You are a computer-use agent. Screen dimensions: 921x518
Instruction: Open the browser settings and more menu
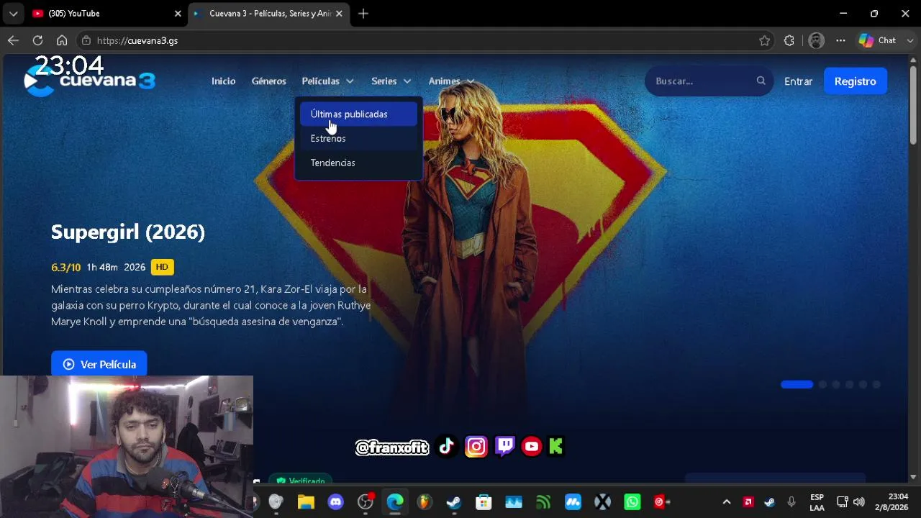pyautogui.click(x=840, y=40)
